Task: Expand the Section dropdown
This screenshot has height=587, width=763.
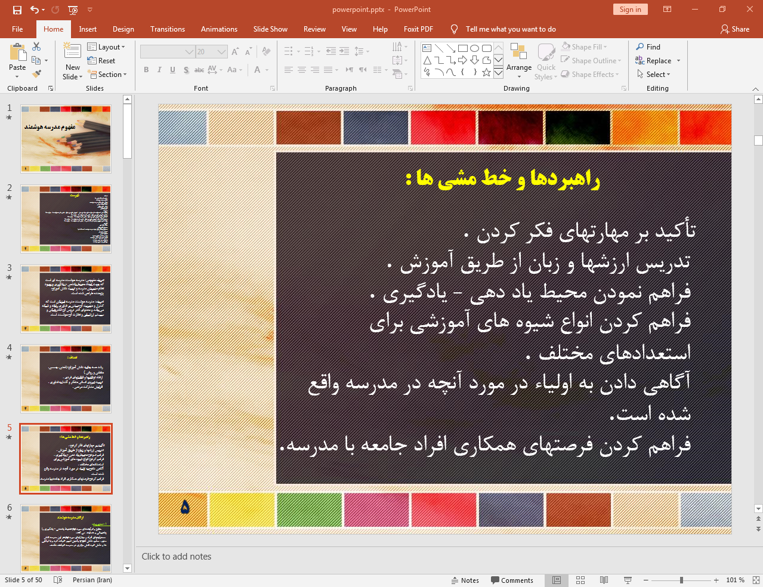Action: (x=107, y=75)
